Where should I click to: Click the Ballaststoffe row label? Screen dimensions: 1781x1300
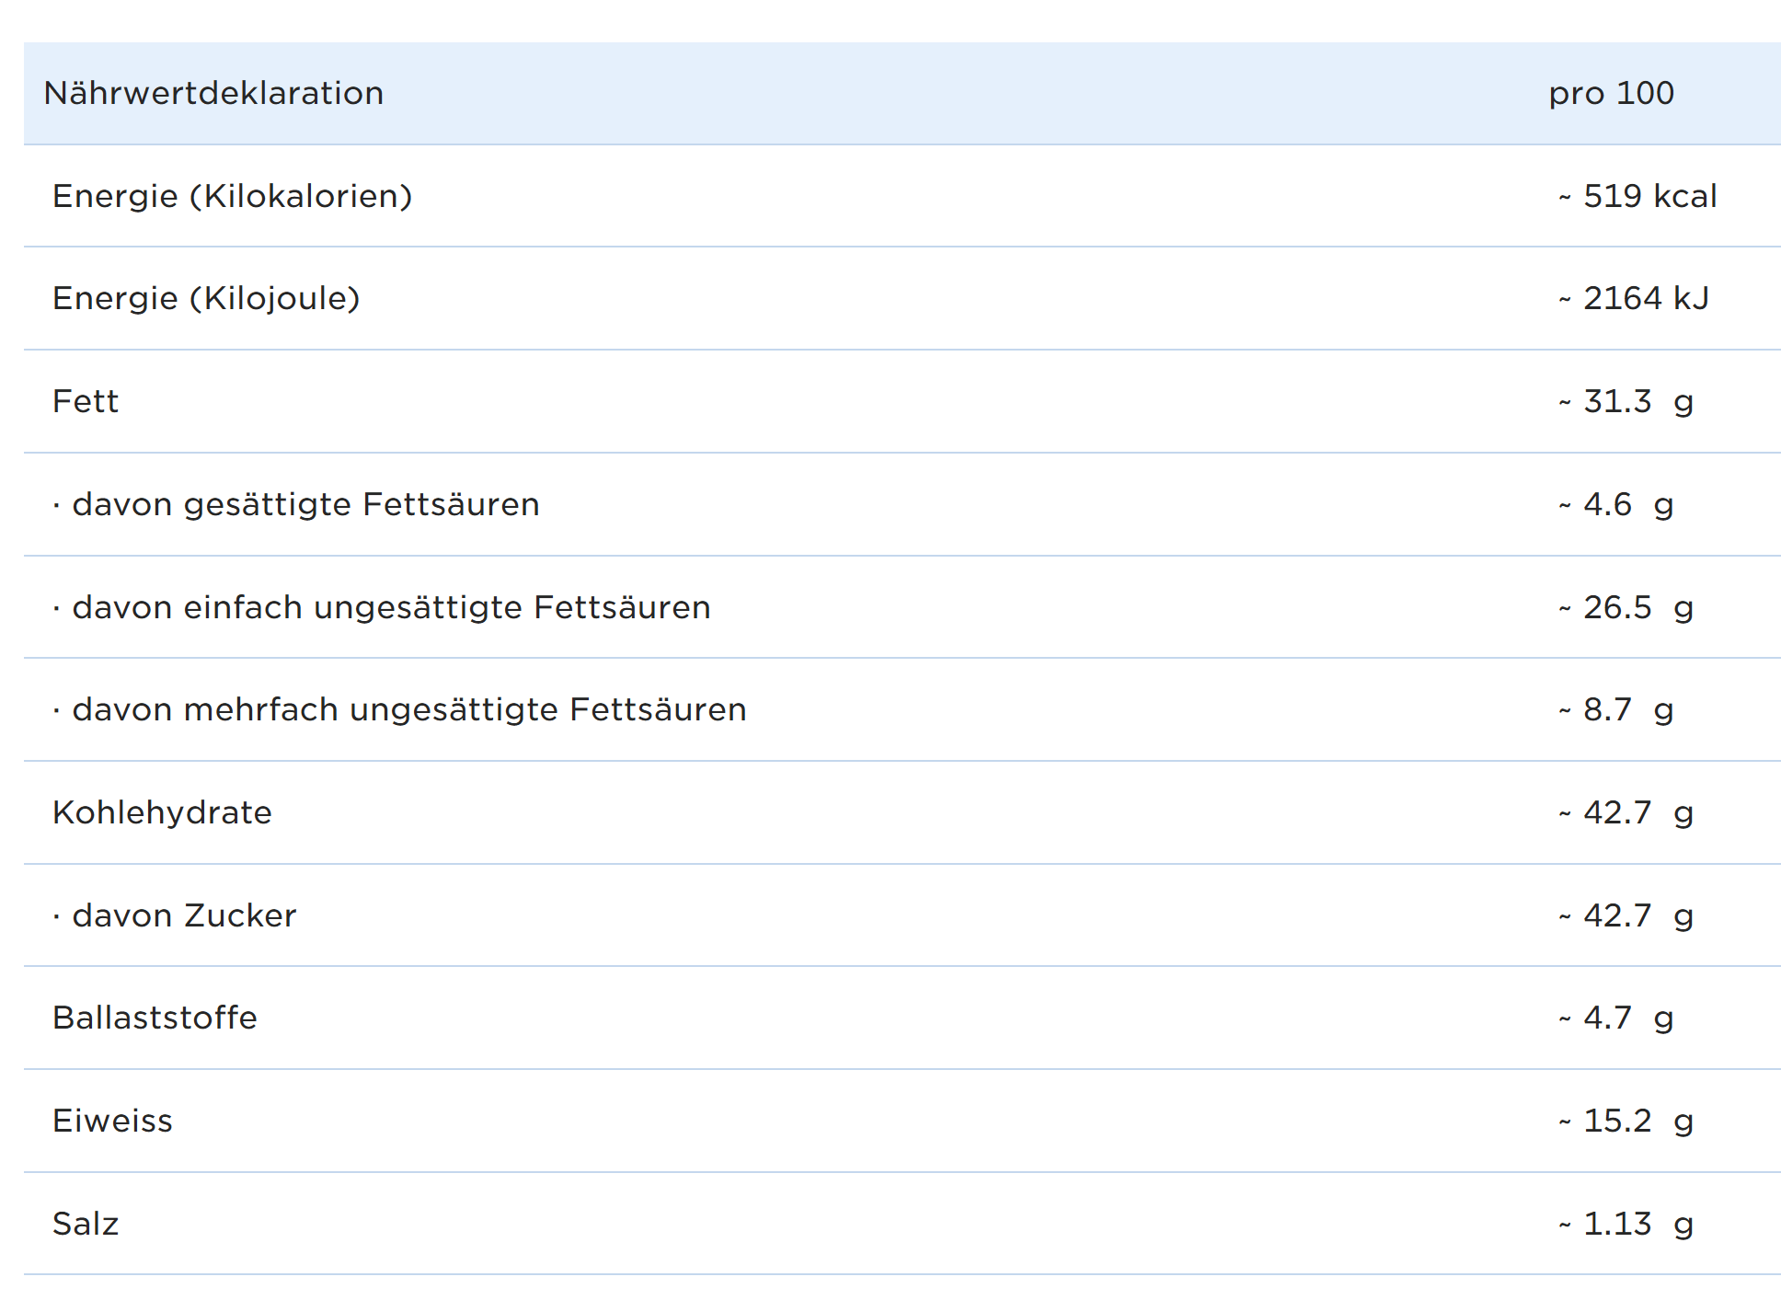[x=155, y=1018]
